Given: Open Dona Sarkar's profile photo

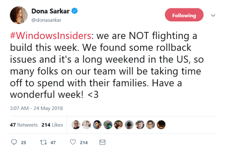Looking at the screenshot, I should coord(18,15).
